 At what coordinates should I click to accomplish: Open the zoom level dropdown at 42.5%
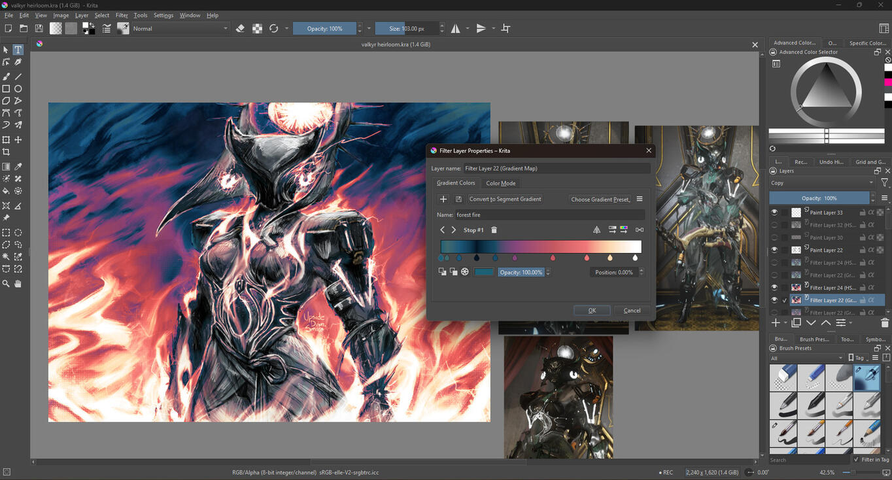pyautogui.click(x=828, y=472)
